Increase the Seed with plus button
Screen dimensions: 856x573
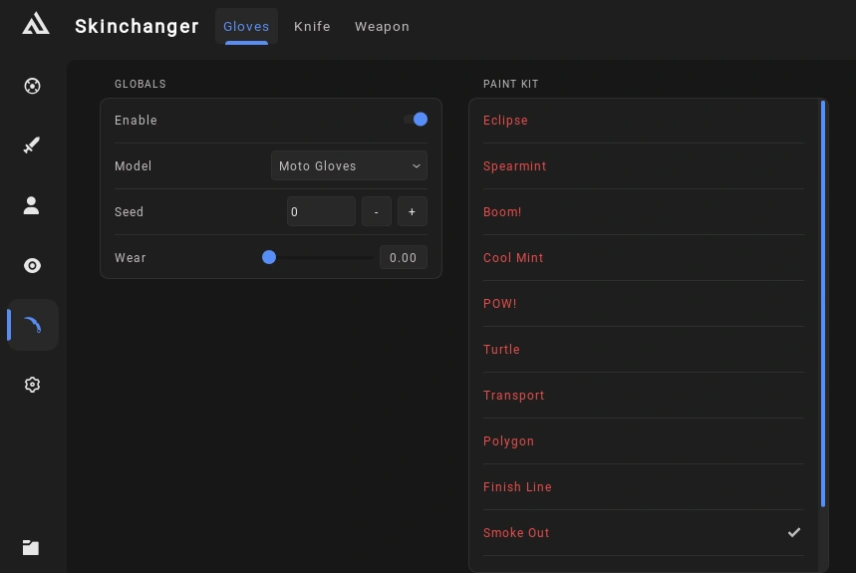click(413, 211)
